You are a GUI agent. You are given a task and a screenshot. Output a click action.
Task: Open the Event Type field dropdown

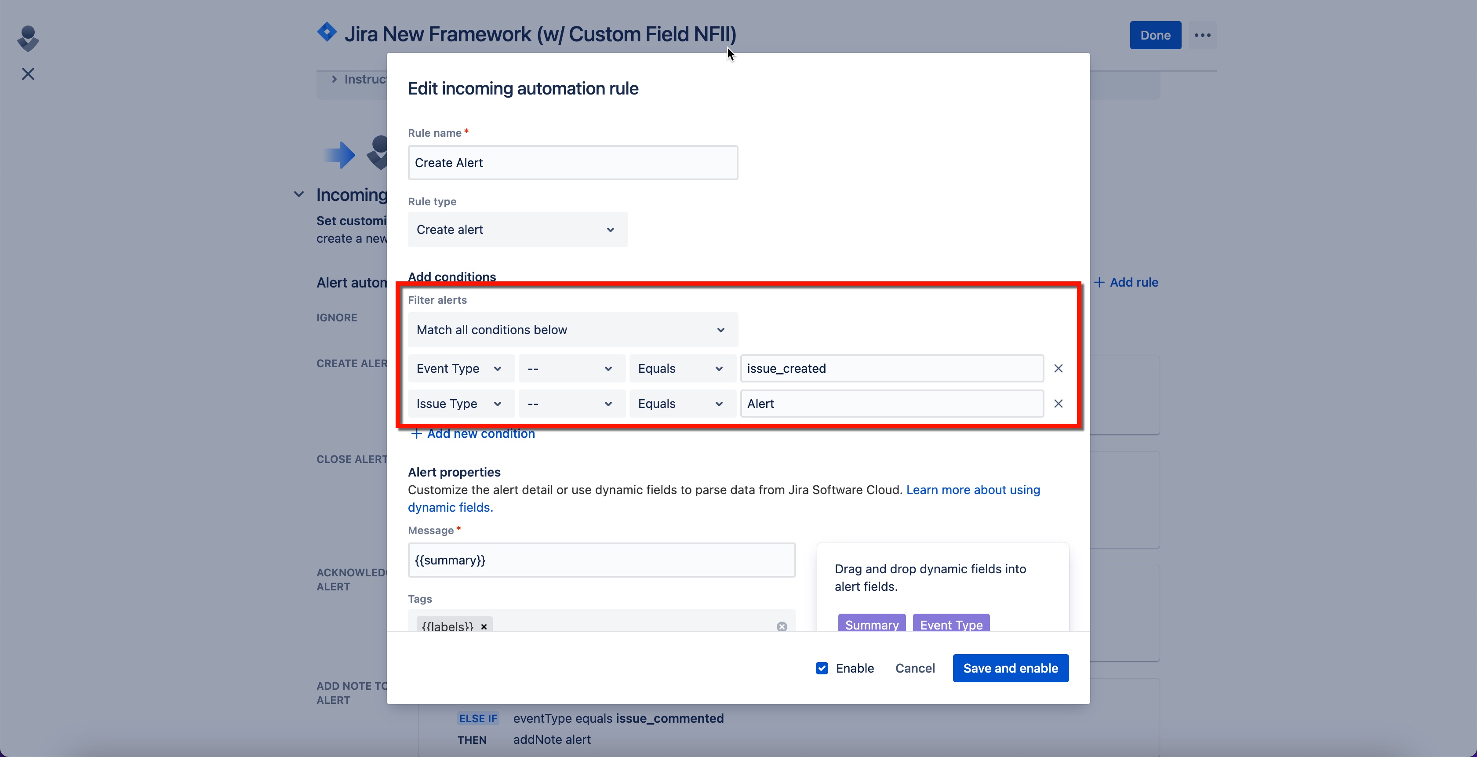461,368
